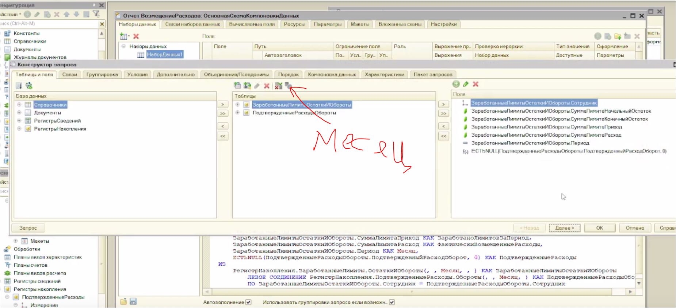The width and height of the screenshot is (676, 308).
Task: Click Константы icon in configuration tree
Action: click(7, 33)
